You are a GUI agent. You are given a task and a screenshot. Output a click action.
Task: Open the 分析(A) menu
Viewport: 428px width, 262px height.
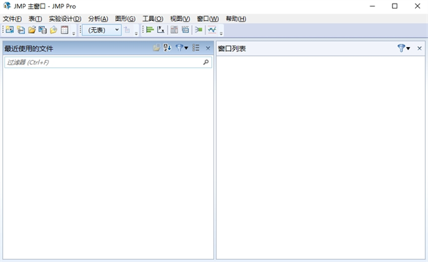[98, 19]
